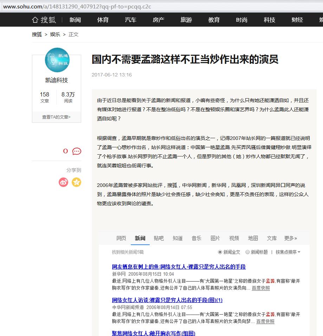Screen dimensions: 323x336
Task: Switch to 网页 search tab
Action: 121,238
